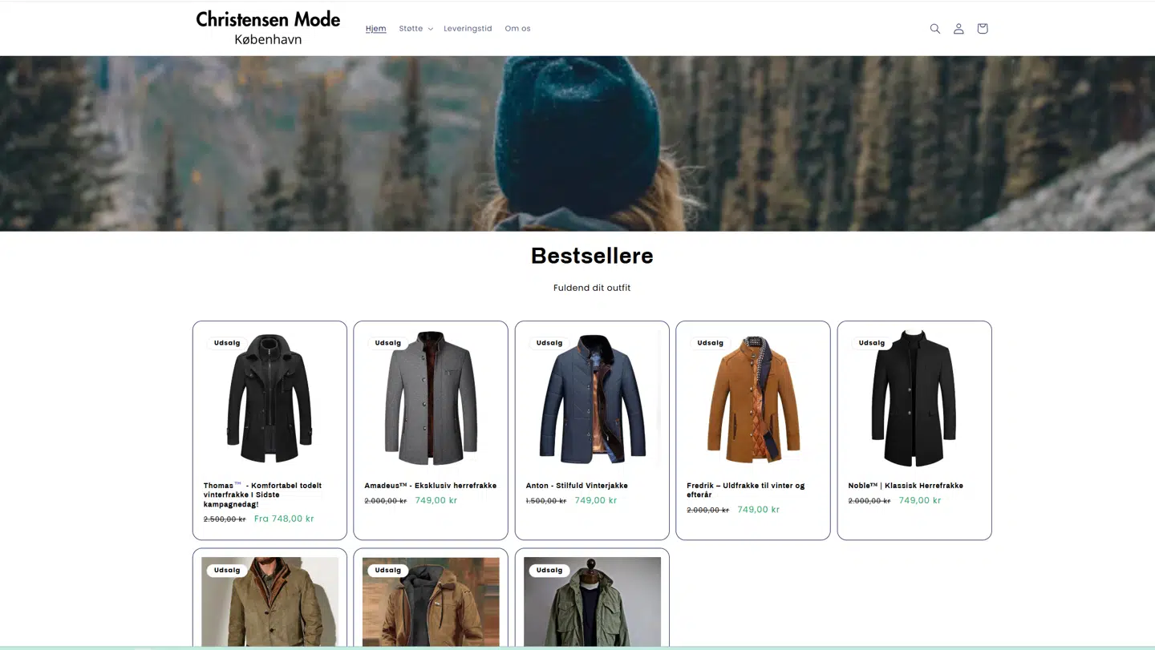Viewport: 1155px width, 650px height.
Task: Open the olive green field jacket thumbnail
Action: 592,601
